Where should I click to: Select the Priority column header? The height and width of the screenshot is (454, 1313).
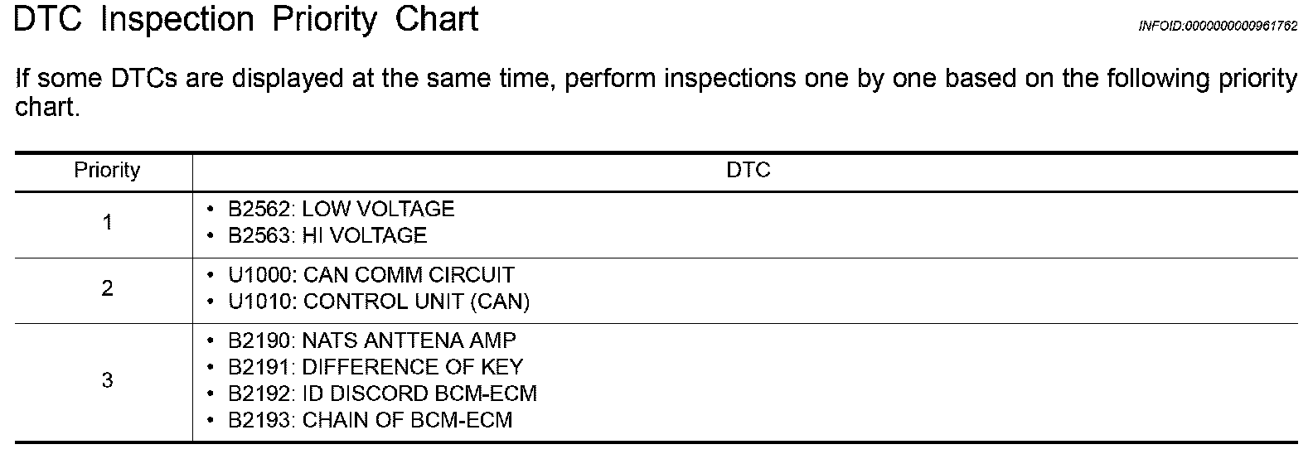[x=107, y=170]
